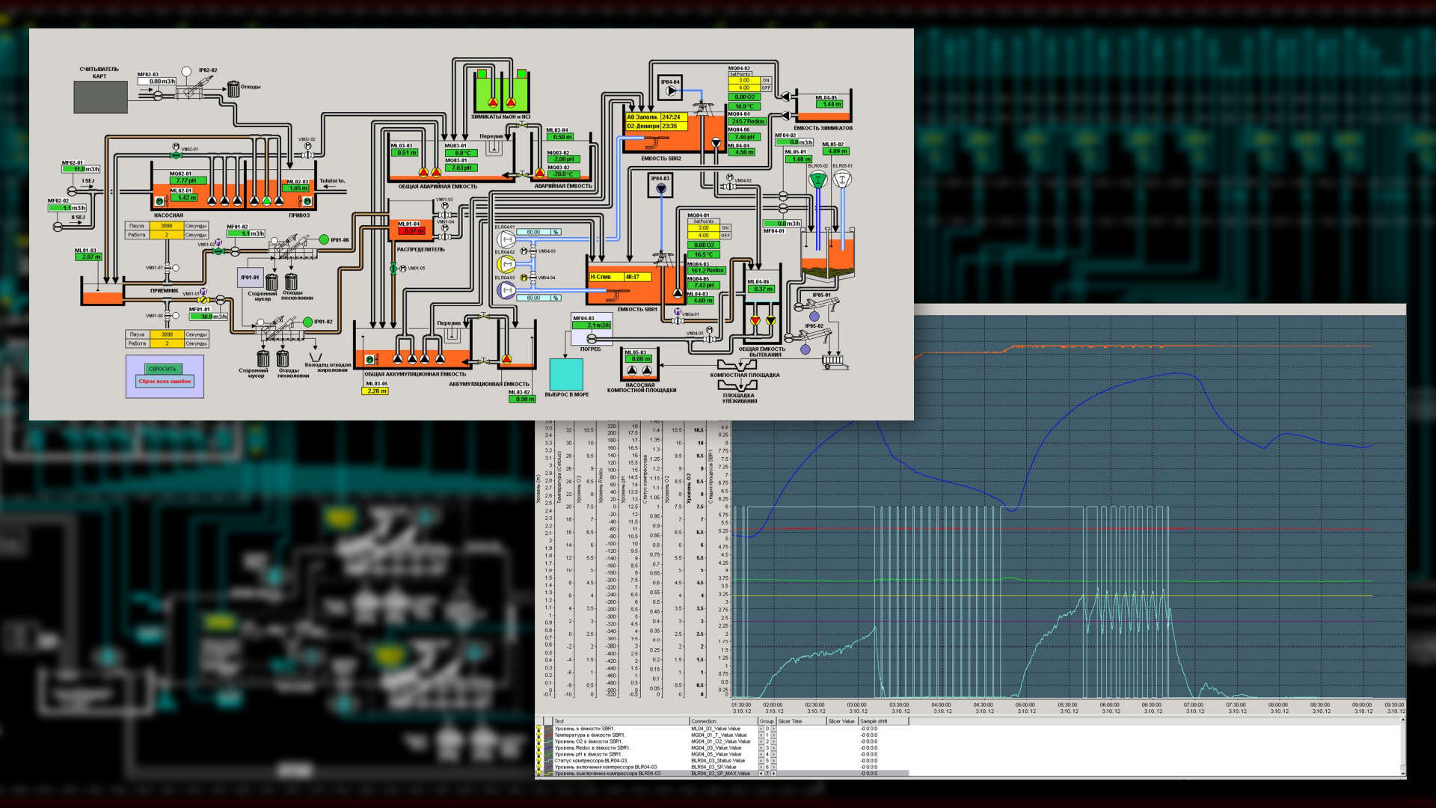1436x808 pixels.
Task: Open the IP01-01 unit box
Action: (251, 278)
